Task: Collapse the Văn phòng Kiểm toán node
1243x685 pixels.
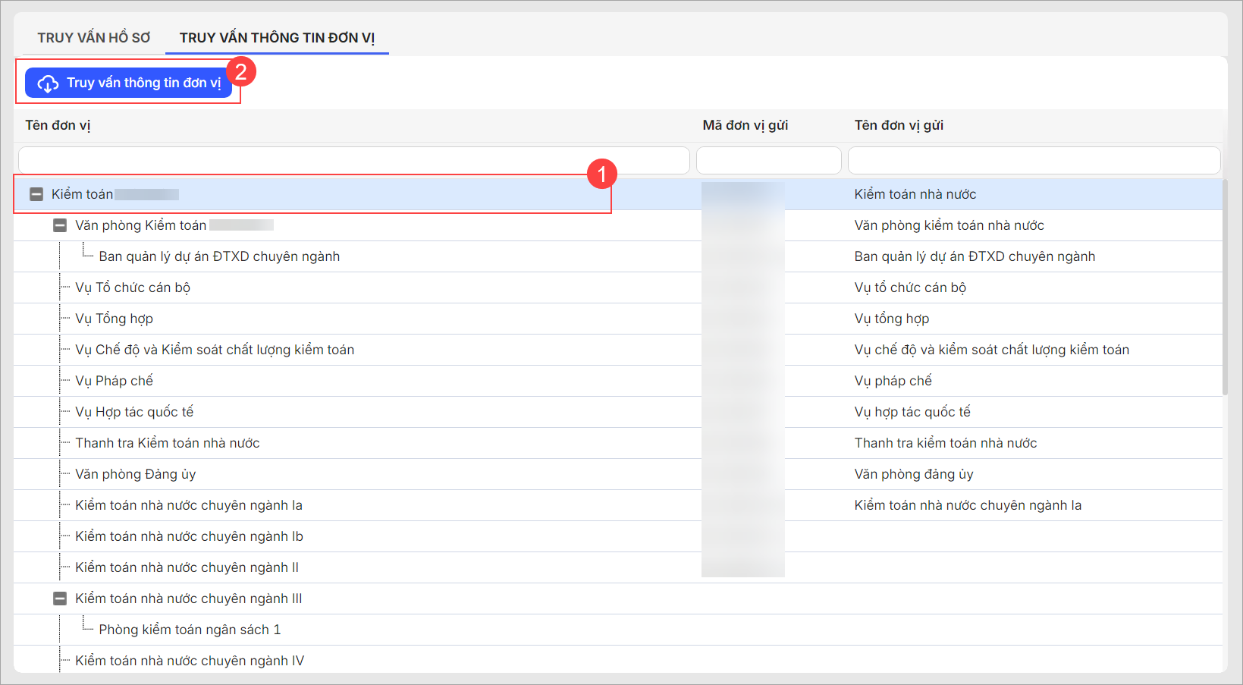Action: click(60, 226)
